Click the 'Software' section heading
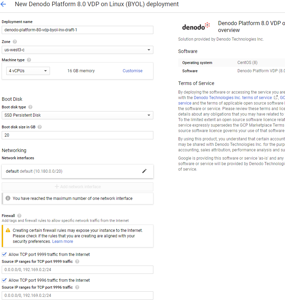The width and height of the screenshot is (285, 301). [188, 51]
